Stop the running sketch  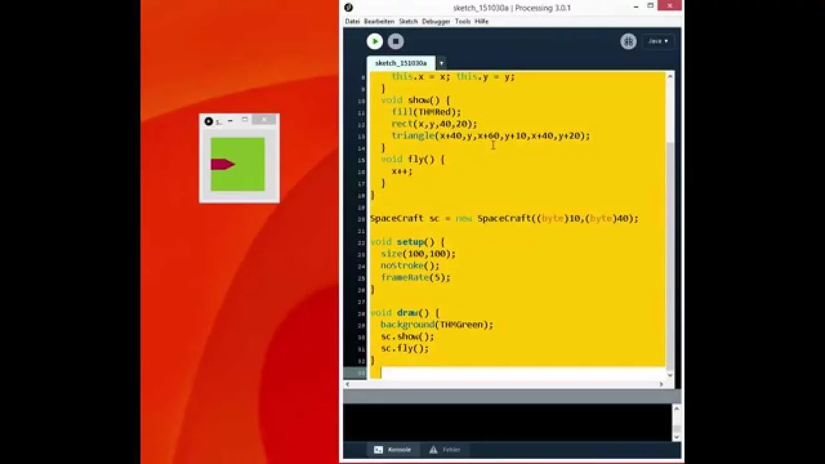coord(396,41)
